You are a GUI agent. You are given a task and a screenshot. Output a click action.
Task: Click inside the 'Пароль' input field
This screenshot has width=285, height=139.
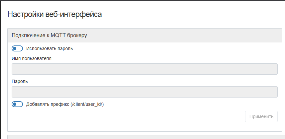pyautogui.click(x=144, y=92)
